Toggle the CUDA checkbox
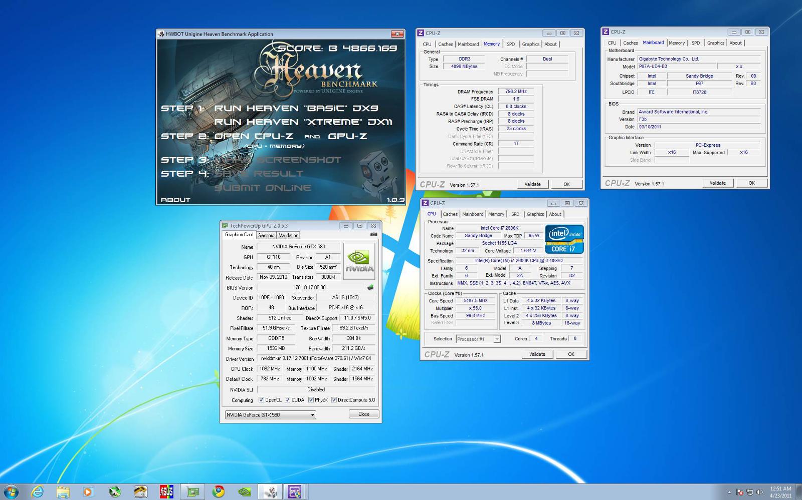This screenshot has width=802, height=500. tap(288, 400)
